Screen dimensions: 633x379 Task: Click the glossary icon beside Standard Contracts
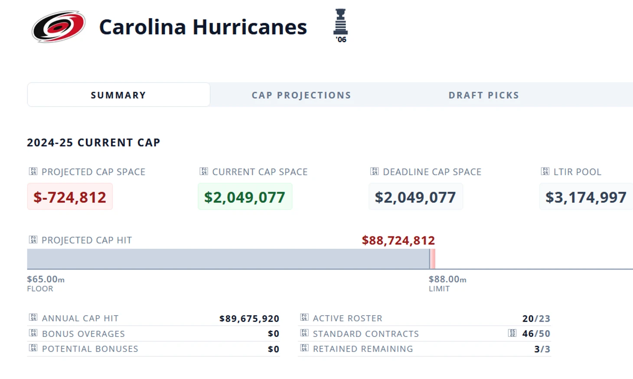coord(304,333)
